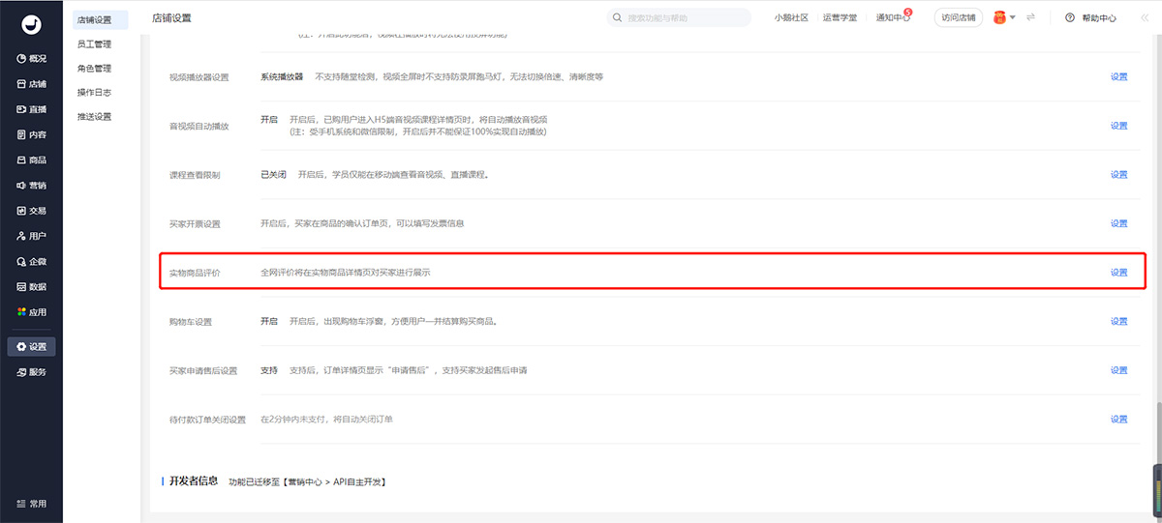
Task: Click the 买家开票设置 label
Action: click(x=195, y=224)
